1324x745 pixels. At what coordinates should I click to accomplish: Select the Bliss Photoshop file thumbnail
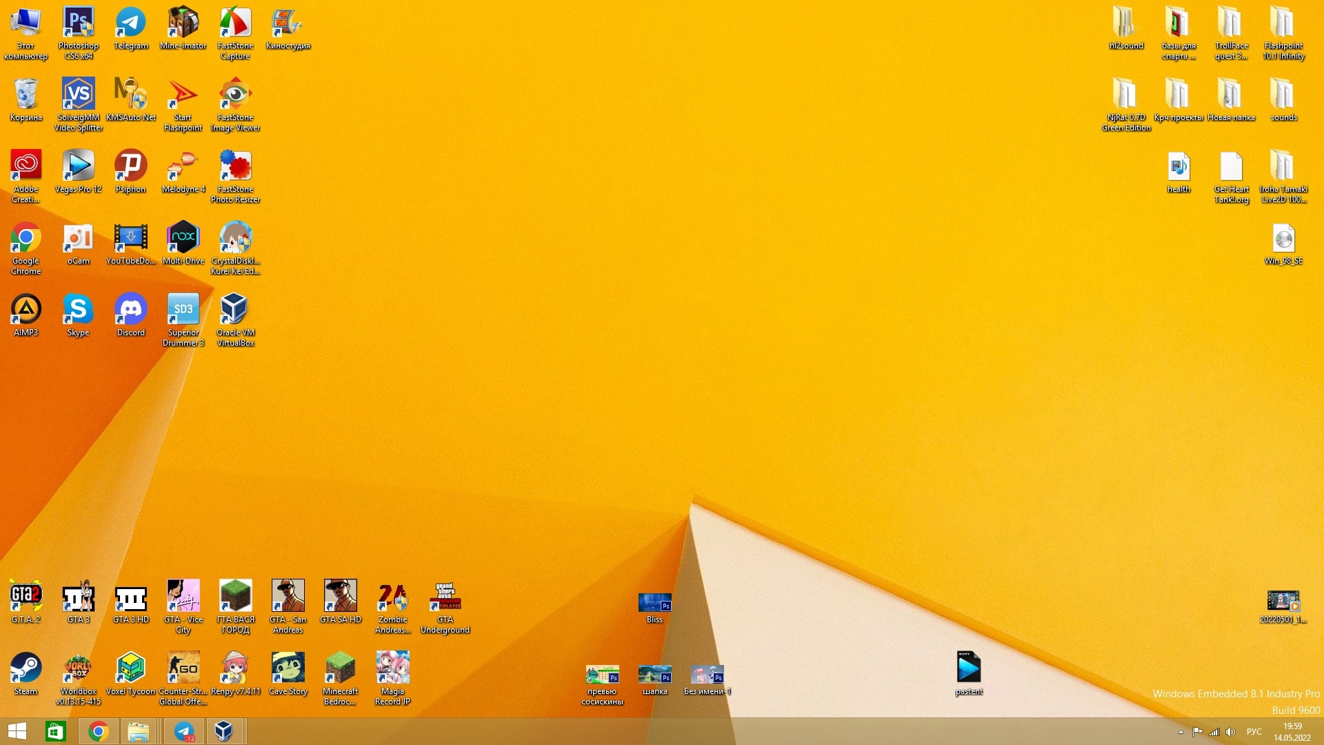tap(654, 603)
